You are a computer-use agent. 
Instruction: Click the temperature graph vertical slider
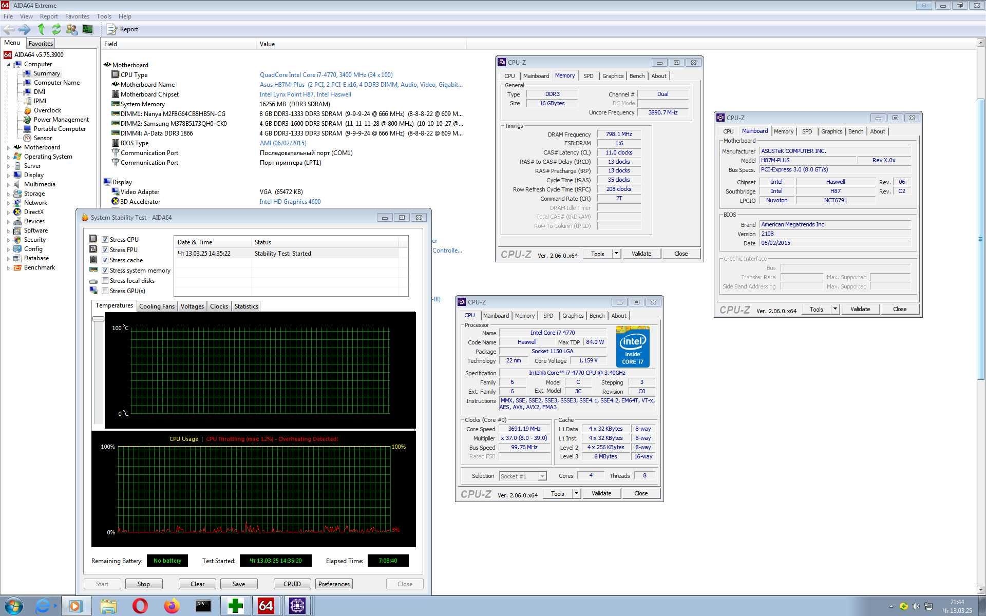[98, 319]
